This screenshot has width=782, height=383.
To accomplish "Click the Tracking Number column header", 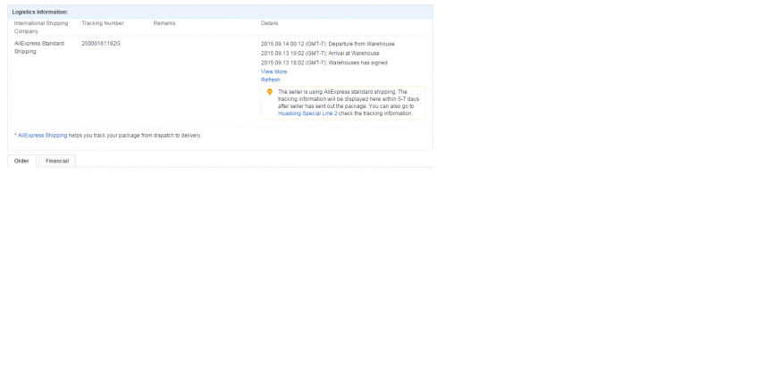I will 102,23.
